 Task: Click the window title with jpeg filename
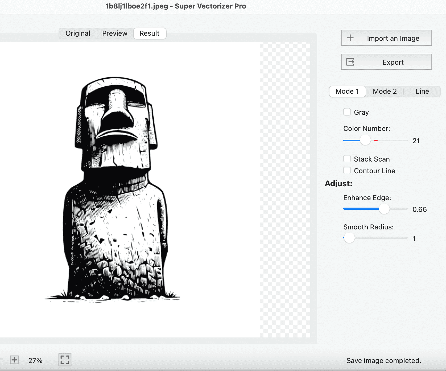[x=176, y=6]
